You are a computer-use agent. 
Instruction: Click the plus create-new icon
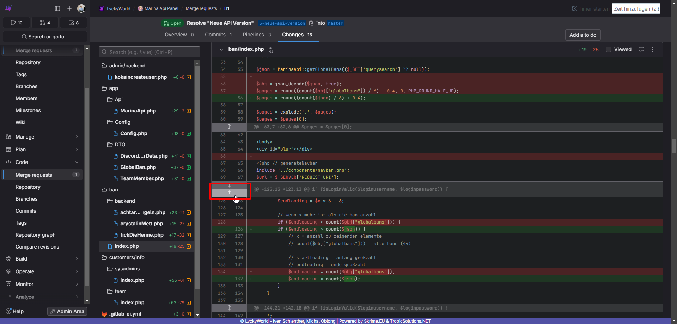pos(69,8)
